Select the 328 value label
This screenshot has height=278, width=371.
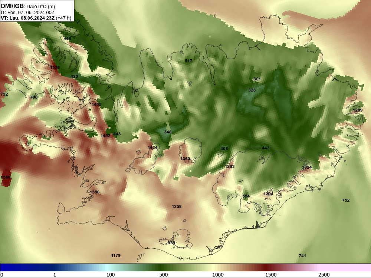pyautogui.click(x=252, y=90)
